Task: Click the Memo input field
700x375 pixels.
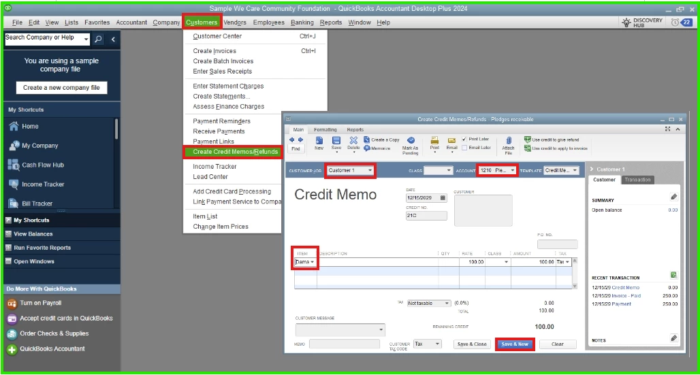Action: tap(344, 344)
